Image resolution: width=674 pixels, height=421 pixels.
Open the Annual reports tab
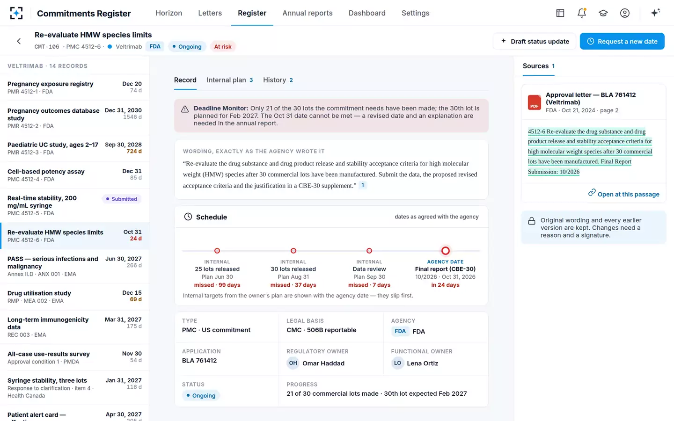point(308,13)
